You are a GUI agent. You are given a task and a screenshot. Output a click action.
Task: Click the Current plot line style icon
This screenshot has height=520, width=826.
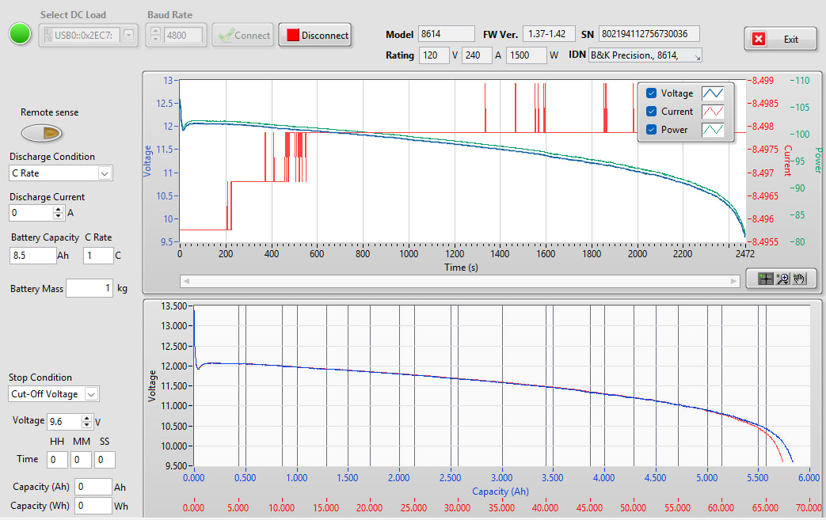point(714,112)
